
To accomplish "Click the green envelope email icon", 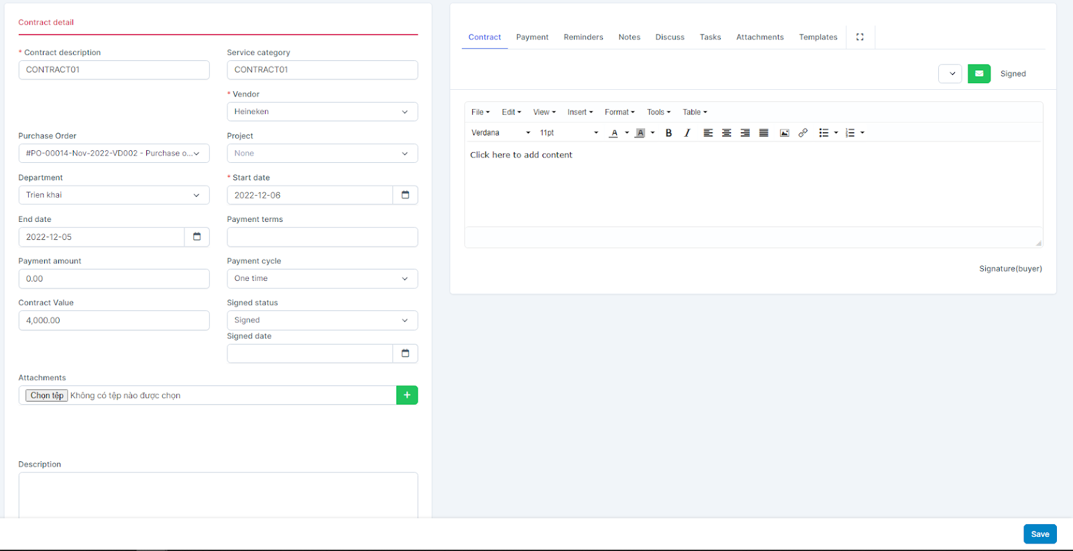I will tap(978, 74).
